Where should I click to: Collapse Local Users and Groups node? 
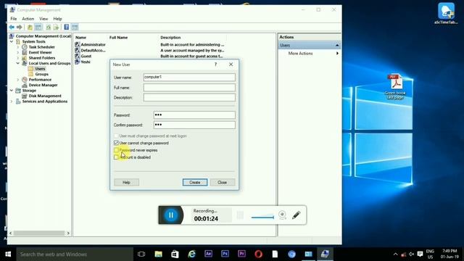[18, 63]
